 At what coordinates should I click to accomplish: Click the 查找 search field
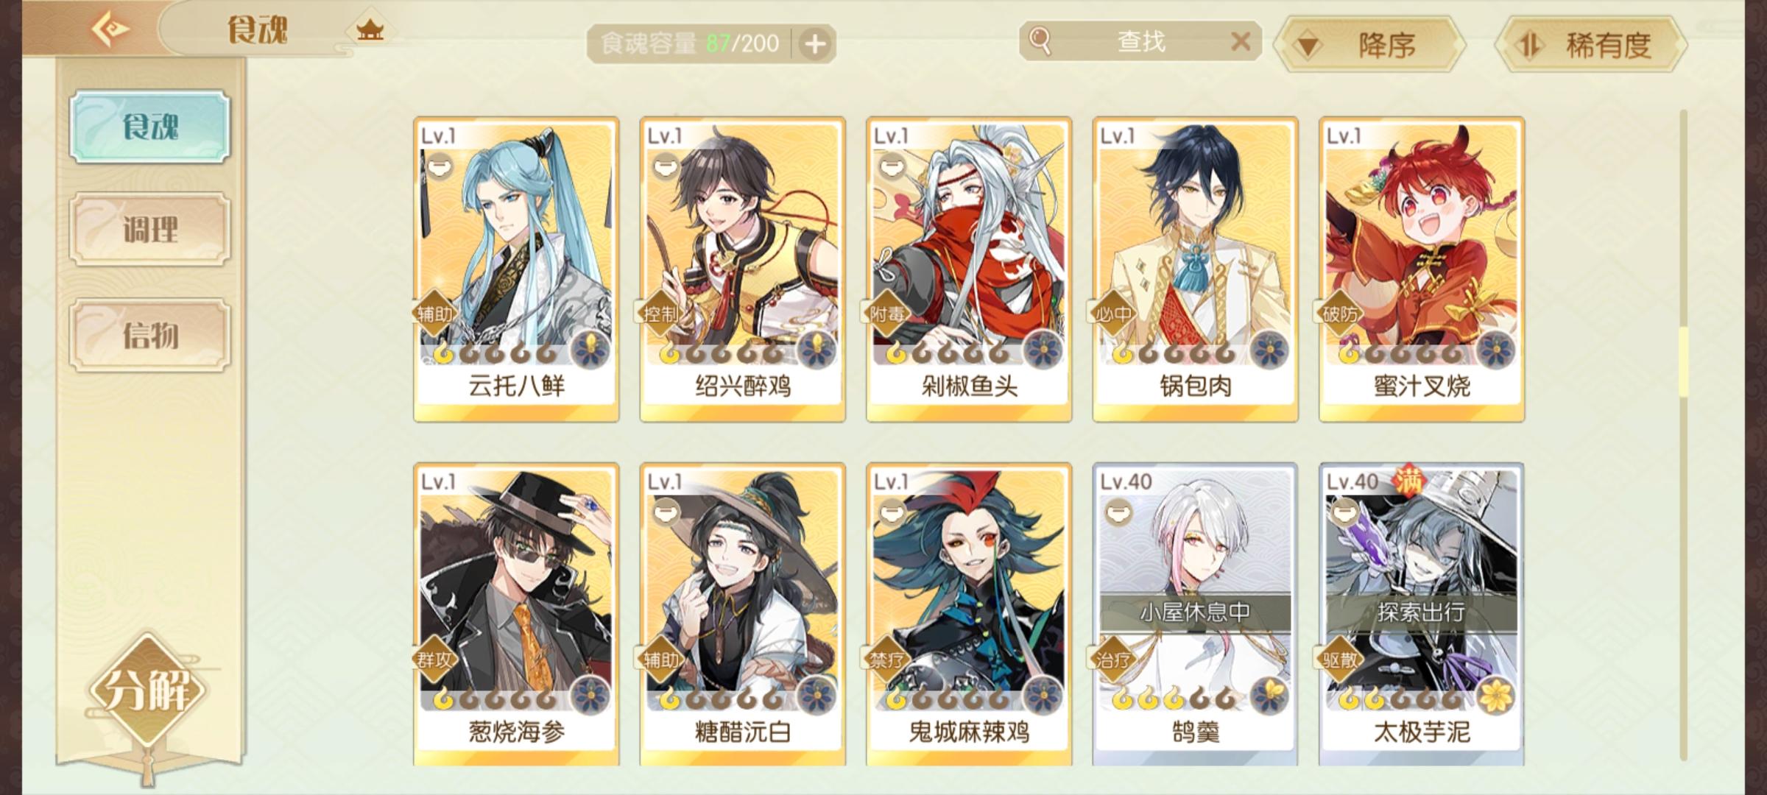pos(1140,41)
